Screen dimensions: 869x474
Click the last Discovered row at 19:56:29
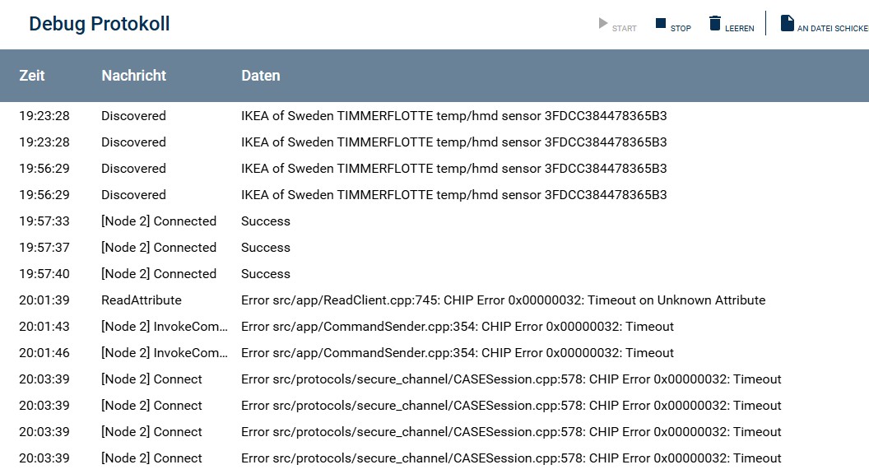pos(133,195)
